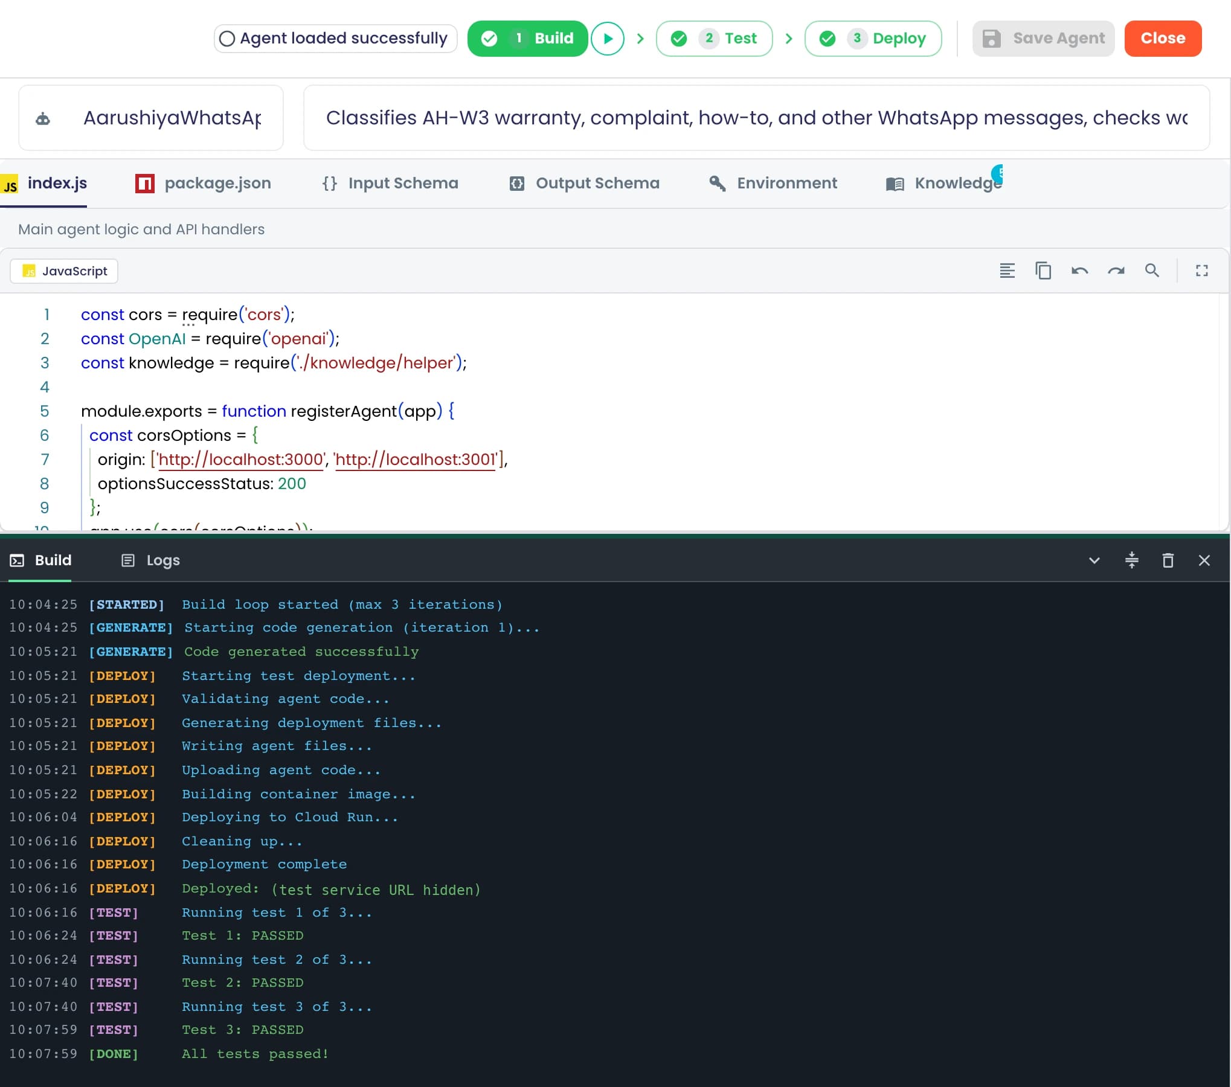Click the 'Test 2: PASSED' log entry
The height and width of the screenshot is (1087, 1231).
coord(243,983)
